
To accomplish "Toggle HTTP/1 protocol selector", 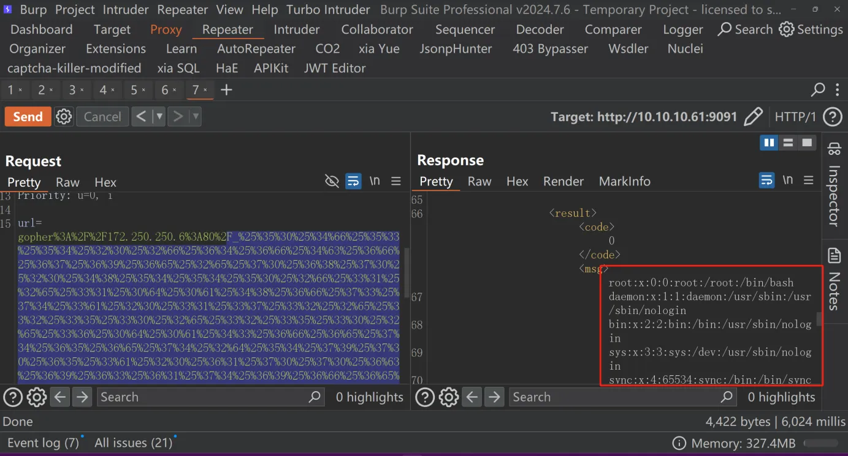I will point(795,116).
